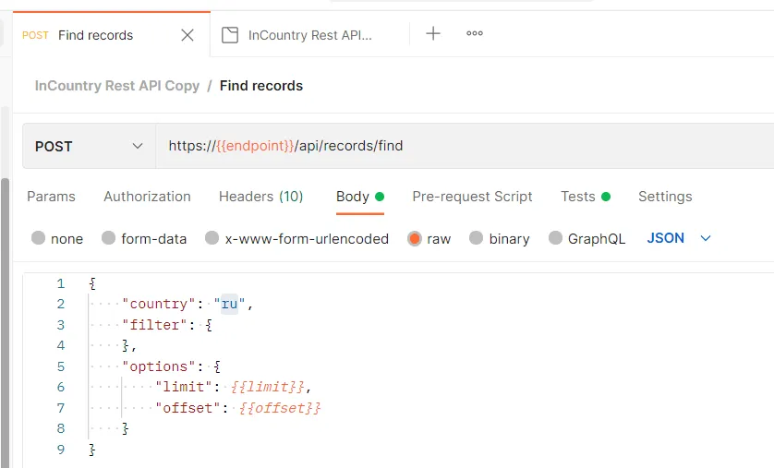The image size is (774, 468).
Task: Choose x-www-form-urlencoded body type
Action: coord(212,238)
